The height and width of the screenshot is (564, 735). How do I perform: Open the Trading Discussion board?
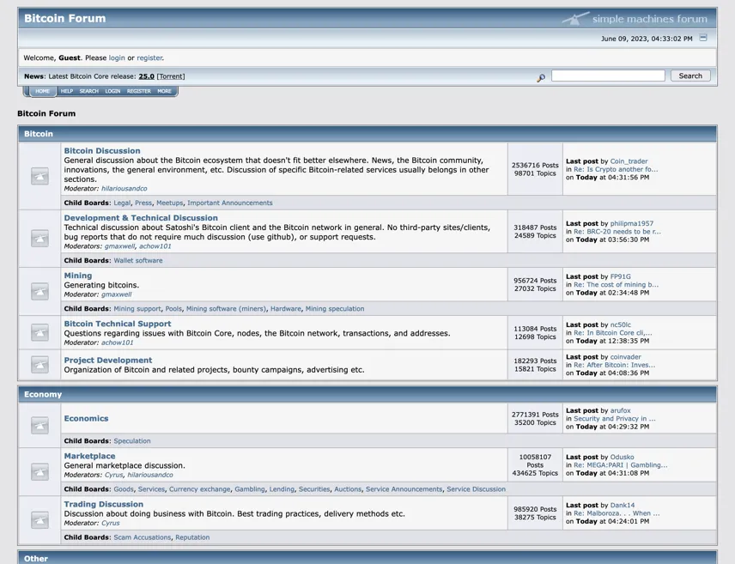(104, 504)
